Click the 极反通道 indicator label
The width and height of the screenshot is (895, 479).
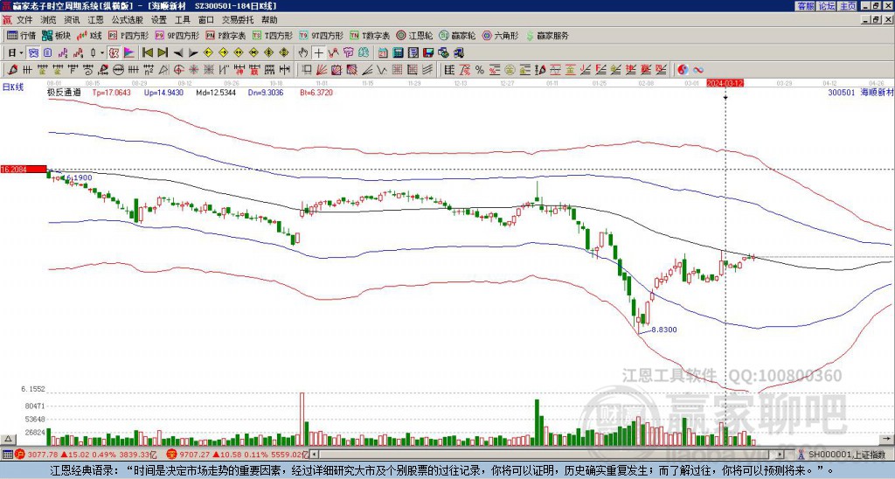pos(64,92)
